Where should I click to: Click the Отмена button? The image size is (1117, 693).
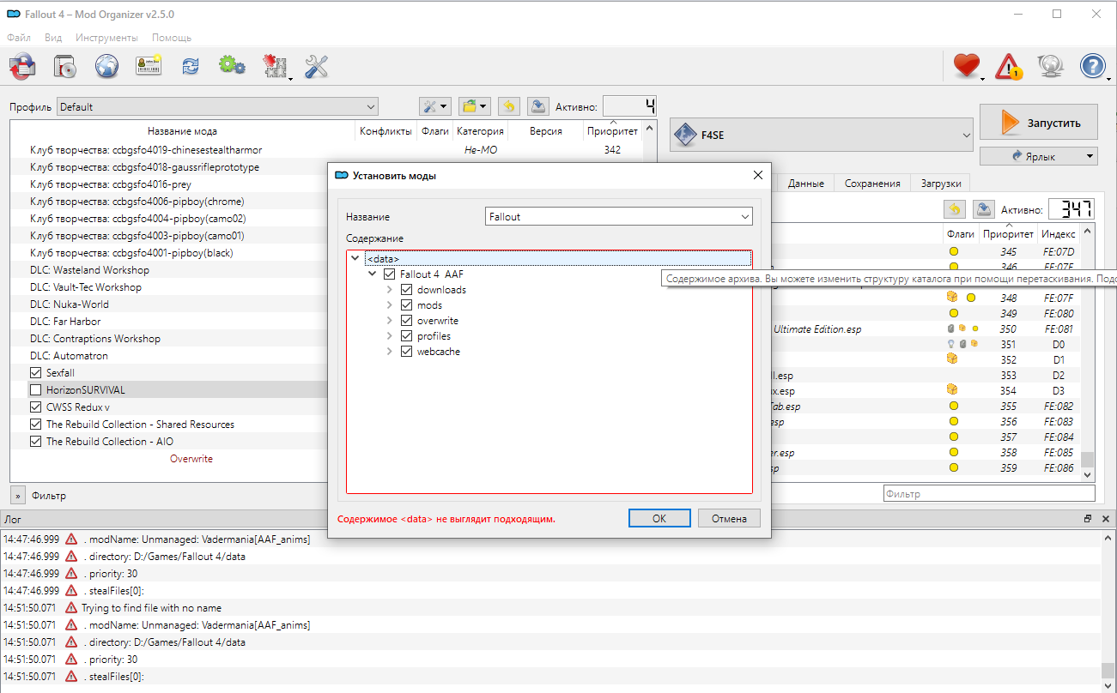point(728,518)
